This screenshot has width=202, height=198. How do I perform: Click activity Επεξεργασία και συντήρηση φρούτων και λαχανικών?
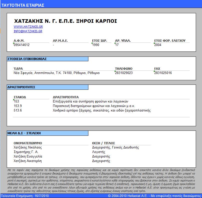(91, 101)
